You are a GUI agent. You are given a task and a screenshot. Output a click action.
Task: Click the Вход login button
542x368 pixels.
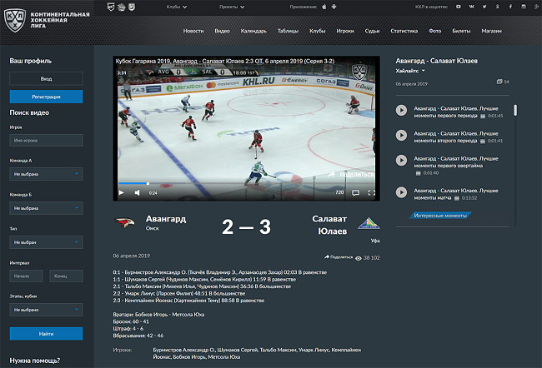[46, 79]
